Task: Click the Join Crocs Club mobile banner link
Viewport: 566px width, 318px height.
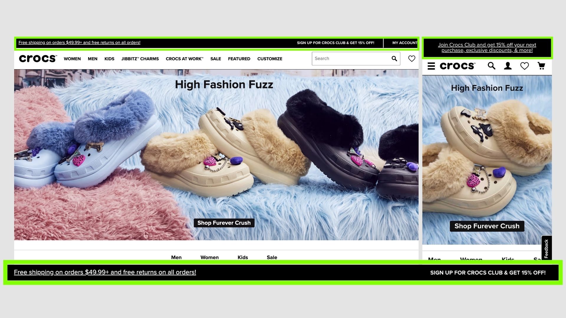Action: 487,48
